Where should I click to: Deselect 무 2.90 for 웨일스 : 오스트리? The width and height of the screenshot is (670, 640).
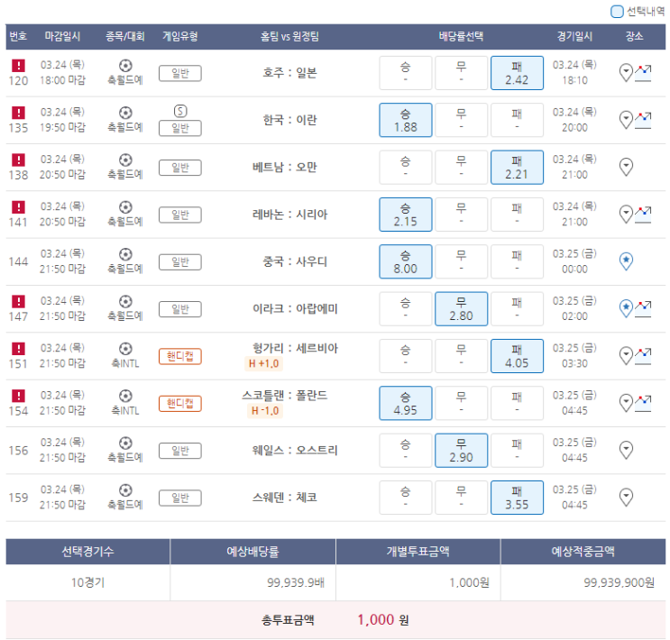(x=461, y=451)
